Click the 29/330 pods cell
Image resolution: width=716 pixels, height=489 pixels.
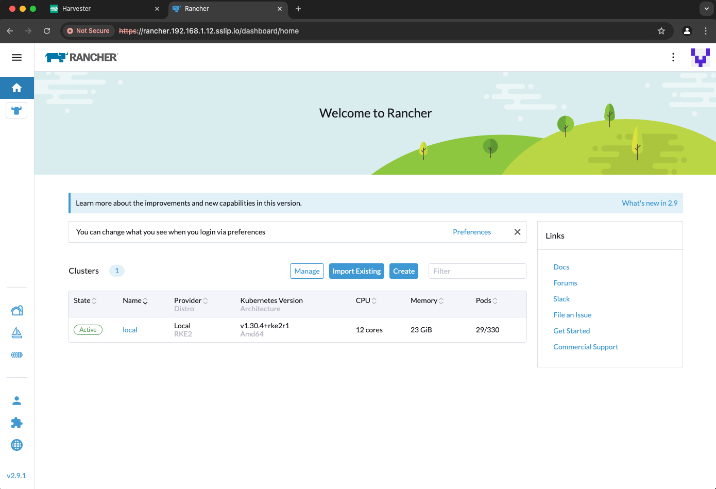click(487, 330)
